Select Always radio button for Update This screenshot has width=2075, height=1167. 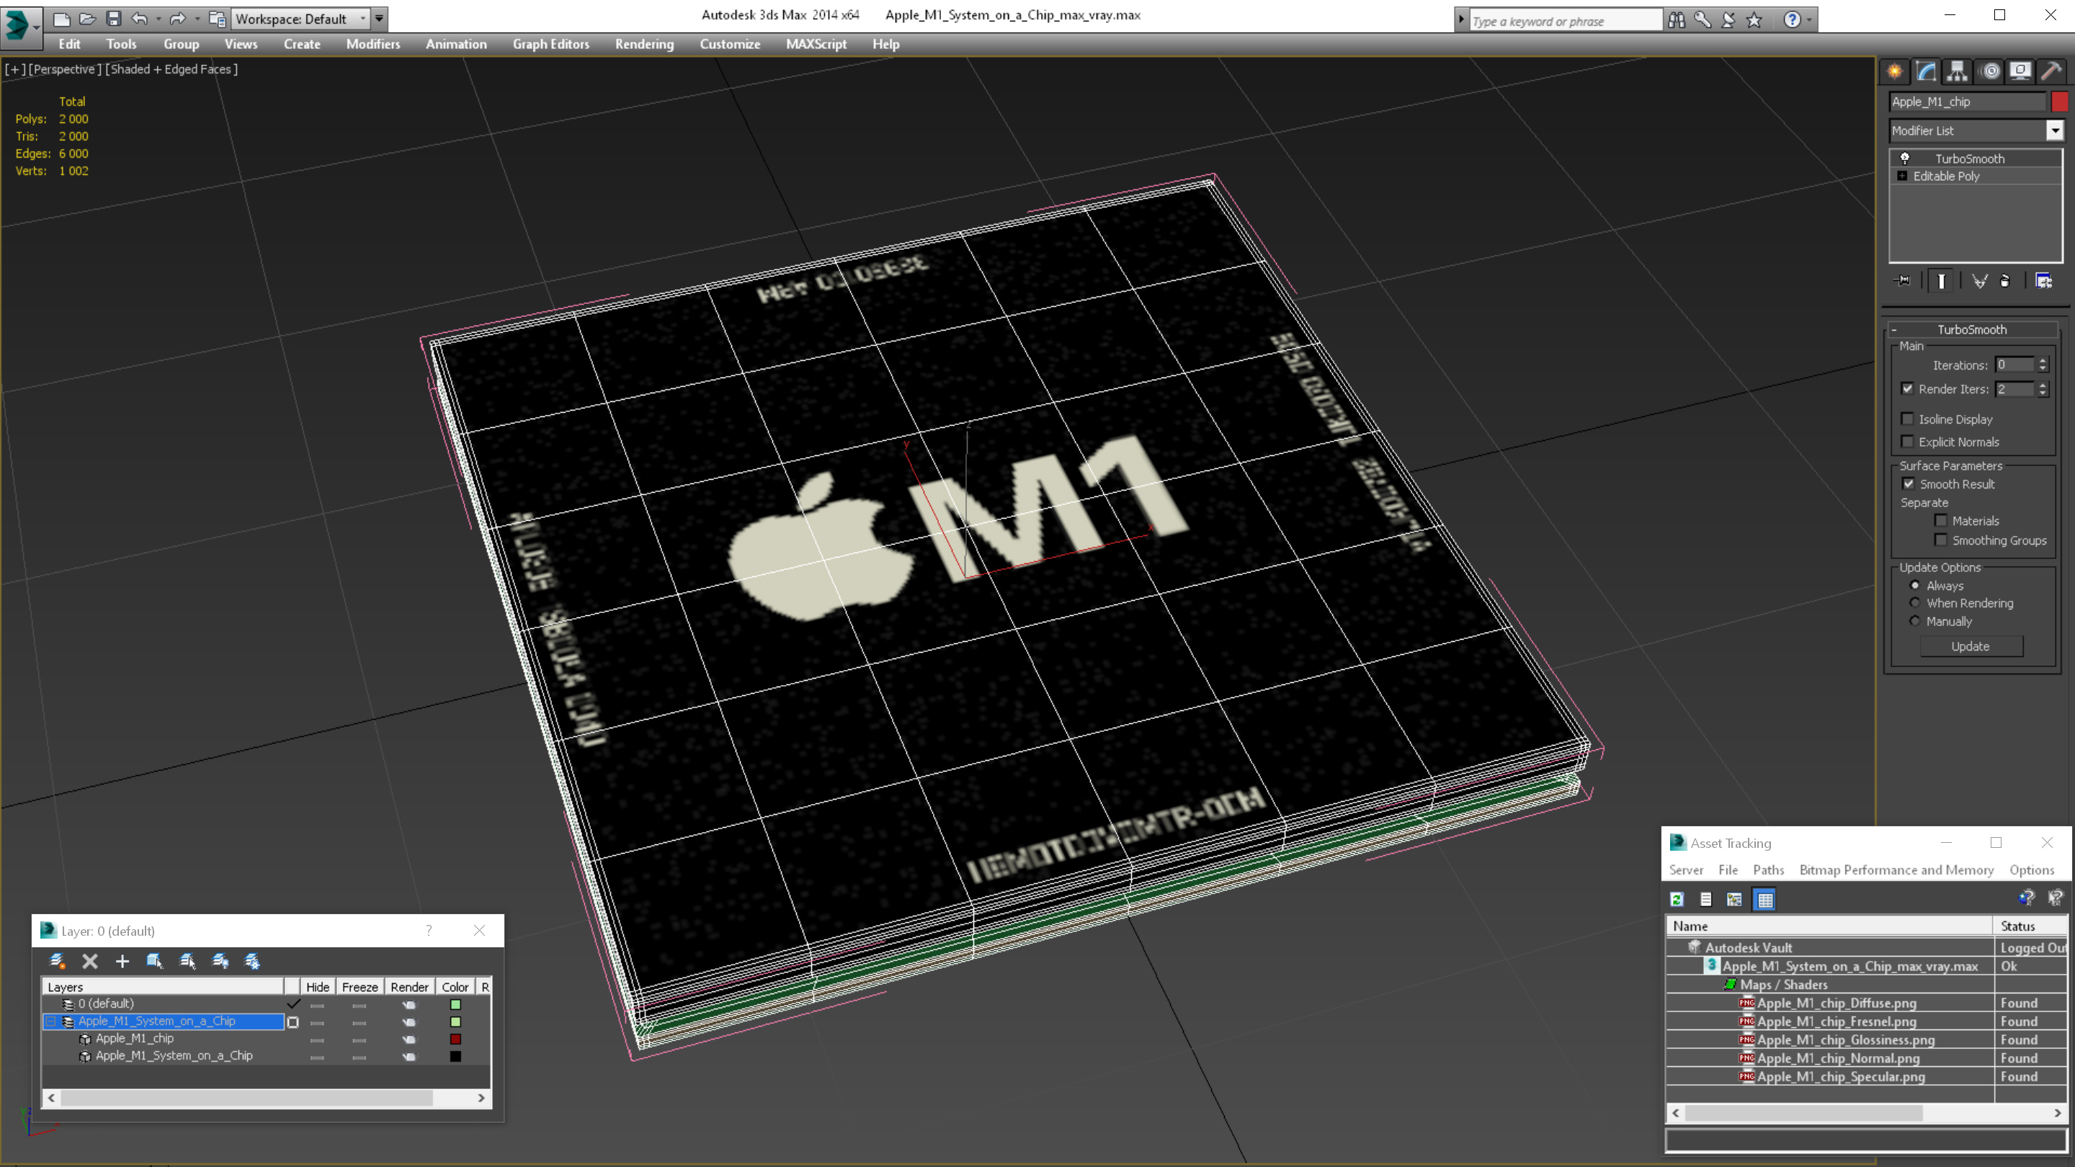coord(1916,586)
